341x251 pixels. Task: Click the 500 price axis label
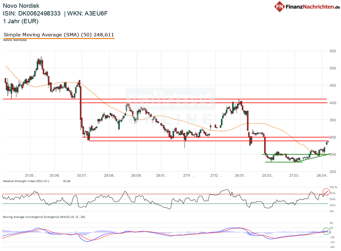(333, 68)
